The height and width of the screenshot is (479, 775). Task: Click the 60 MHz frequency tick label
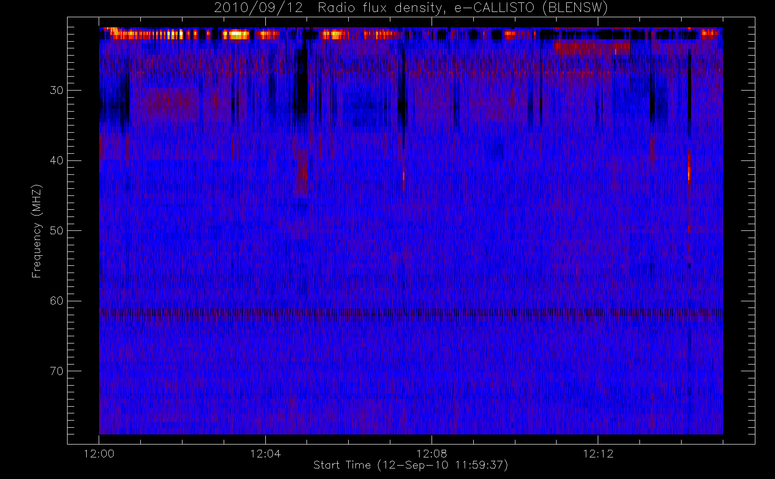tap(57, 301)
